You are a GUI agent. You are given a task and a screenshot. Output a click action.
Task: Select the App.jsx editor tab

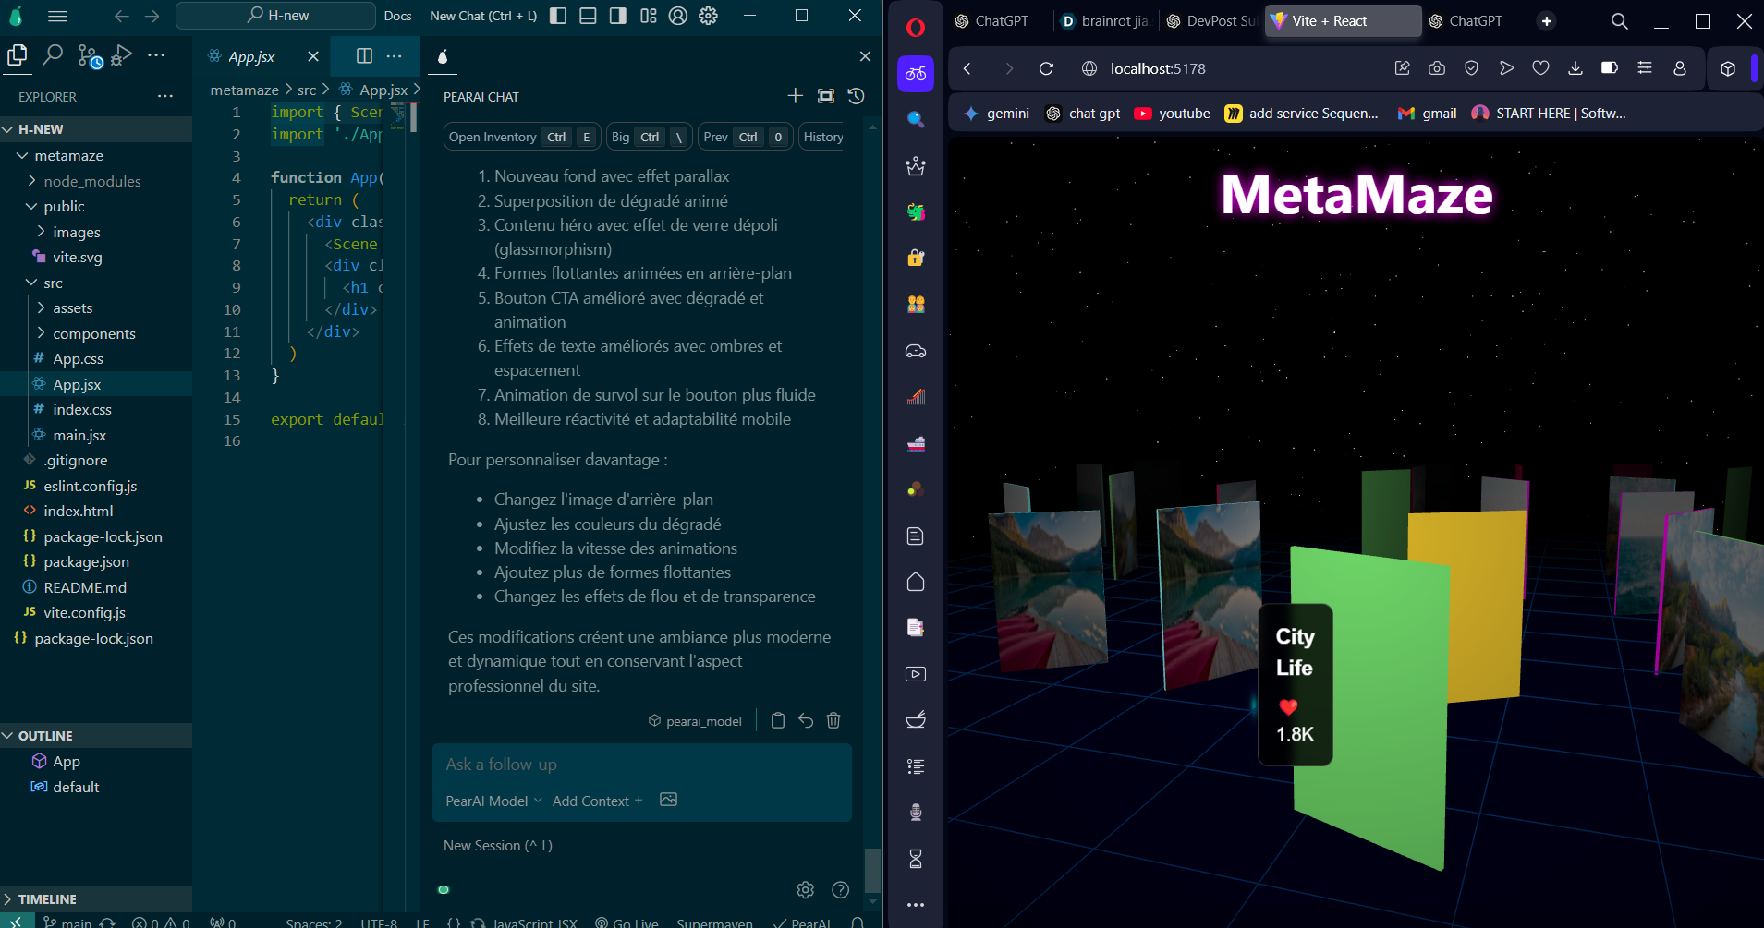point(251,56)
